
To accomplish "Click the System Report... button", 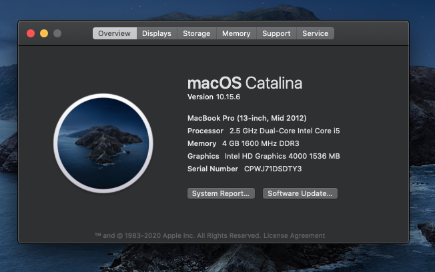I will click(x=221, y=193).
